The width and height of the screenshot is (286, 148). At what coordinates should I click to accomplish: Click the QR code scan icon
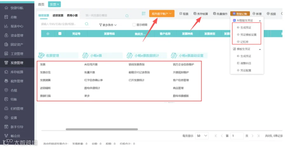tap(144, 13)
